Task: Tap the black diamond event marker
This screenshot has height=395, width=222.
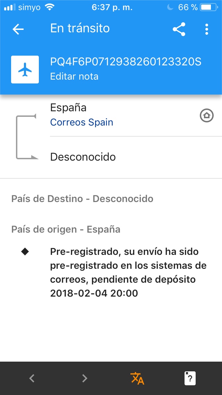Action: (25, 252)
